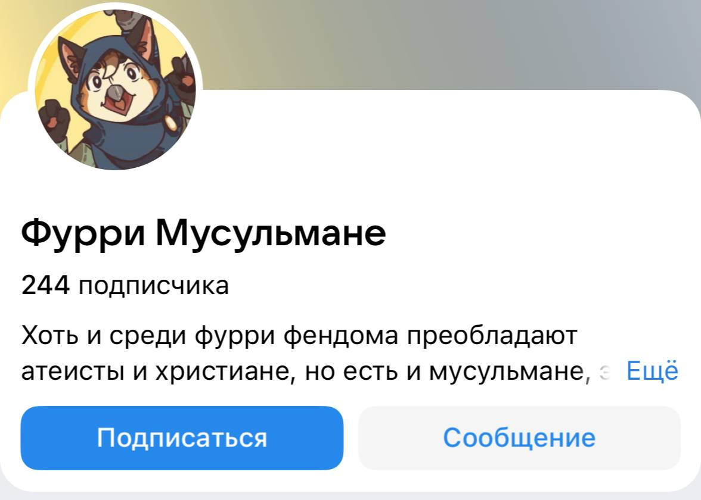The image size is (701, 500).
Task: Open the fox character avatar image
Action: [116, 89]
